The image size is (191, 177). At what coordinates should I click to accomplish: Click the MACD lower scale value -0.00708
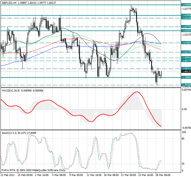(186, 128)
